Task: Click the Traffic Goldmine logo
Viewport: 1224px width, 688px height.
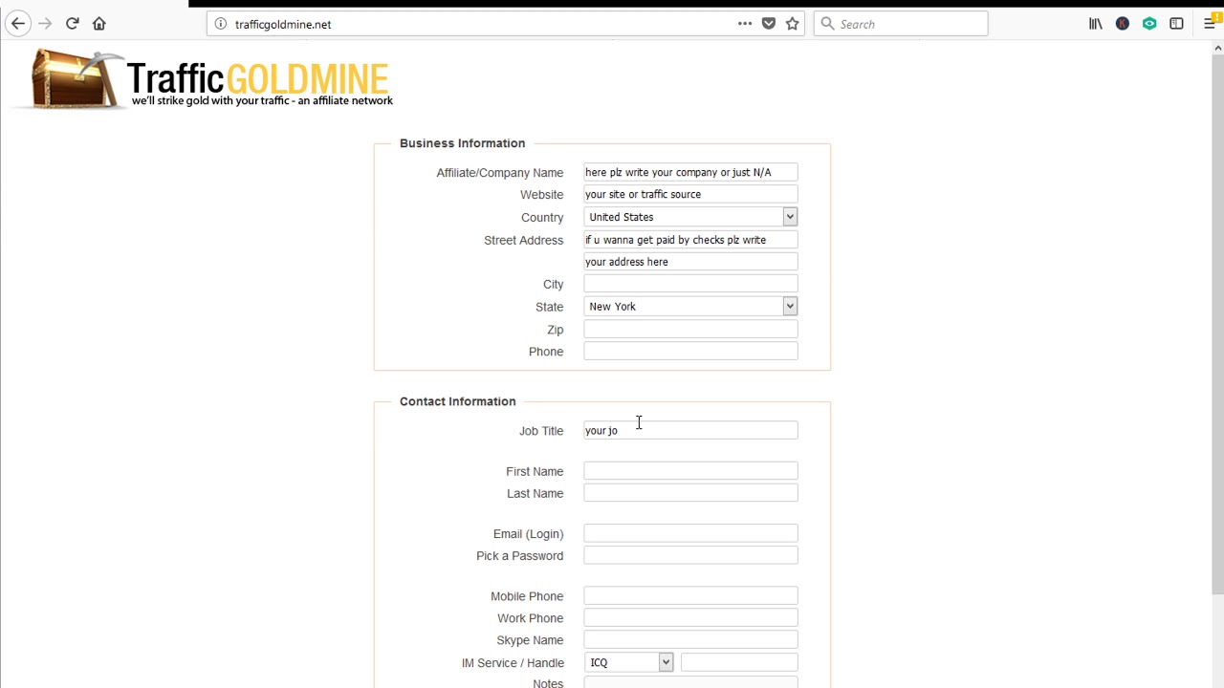Action: point(211,80)
